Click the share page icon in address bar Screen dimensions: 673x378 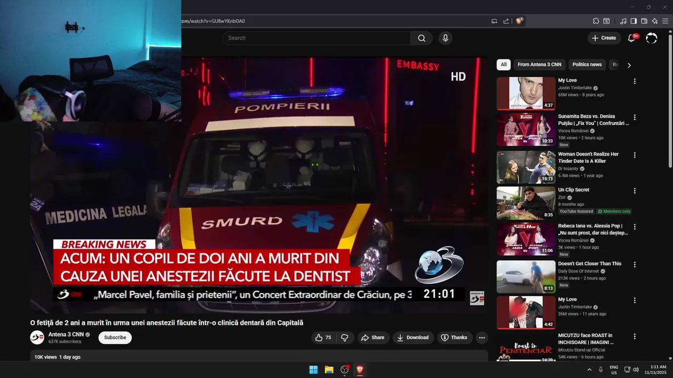[506, 21]
